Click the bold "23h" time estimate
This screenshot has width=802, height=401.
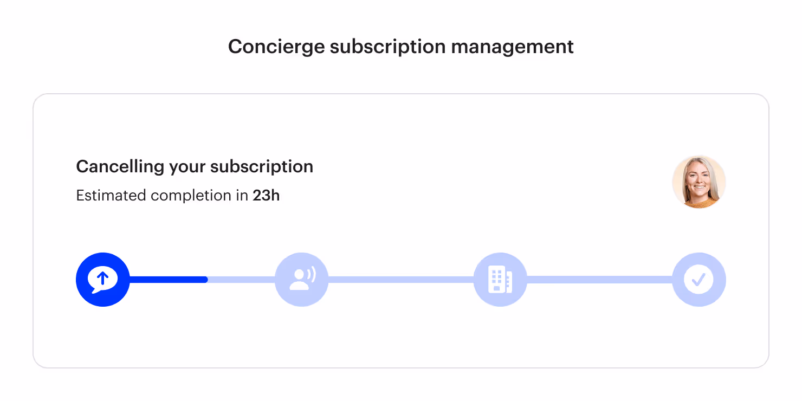pyautogui.click(x=266, y=195)
